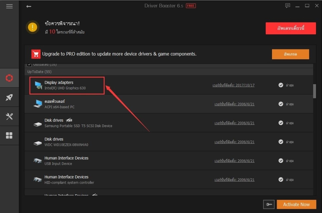322x213 pixels.
Task: Click the status check icon for Display adapters
Action: pos(281,85)
